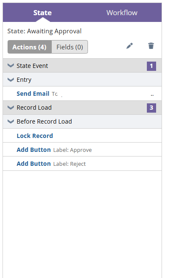The image size is (170, 278).
Task: Open Add Button link for Approve
Action: coord(34,150)
